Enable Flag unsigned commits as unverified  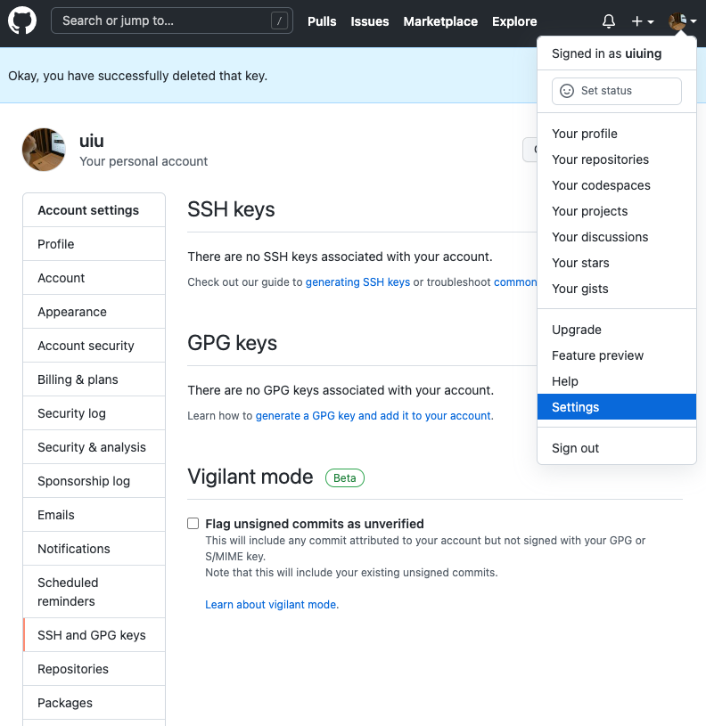click(x=193, y=524)
